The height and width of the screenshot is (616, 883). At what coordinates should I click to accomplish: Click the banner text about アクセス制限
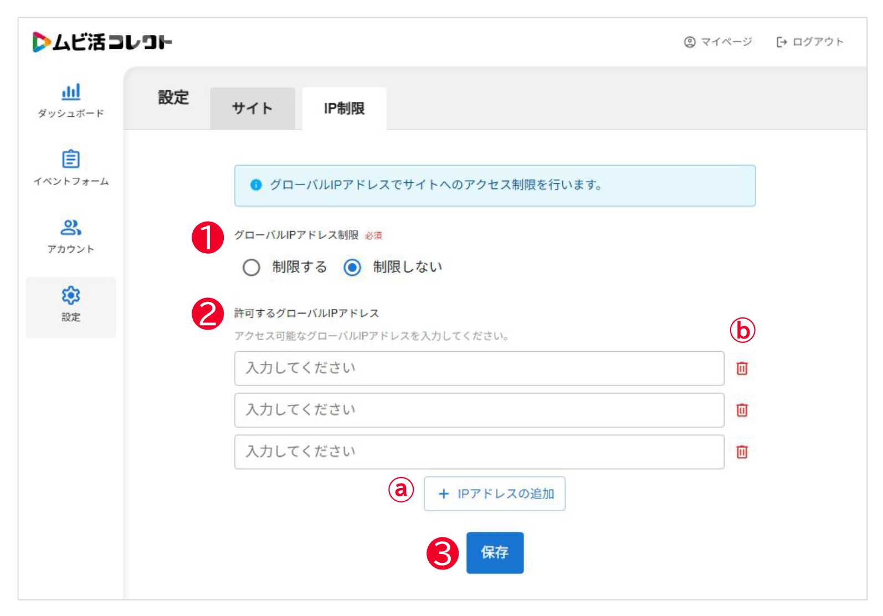click(436, 185)
